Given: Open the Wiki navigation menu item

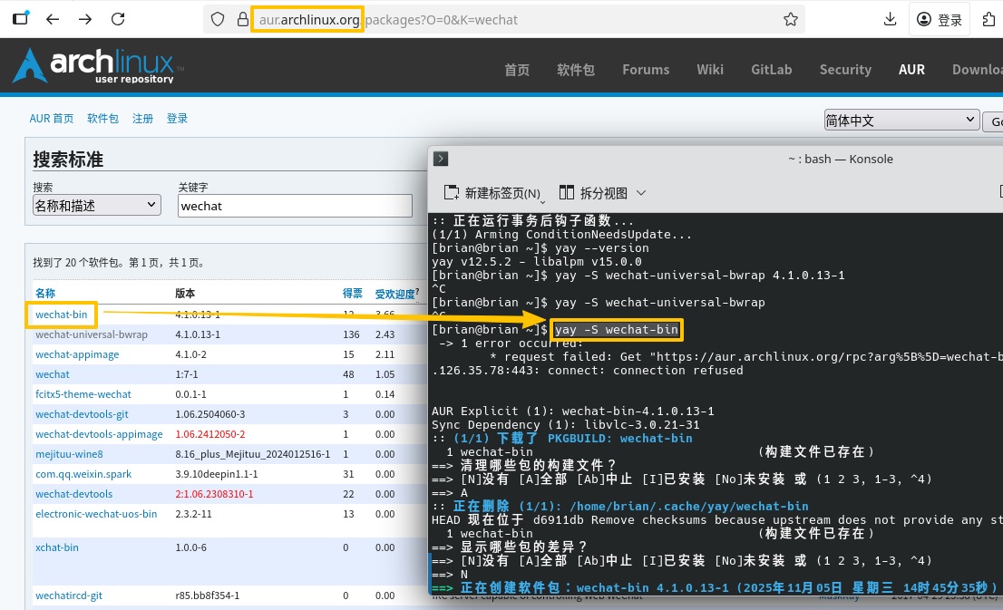Looking at the screenshot, I should pos(710,70).
